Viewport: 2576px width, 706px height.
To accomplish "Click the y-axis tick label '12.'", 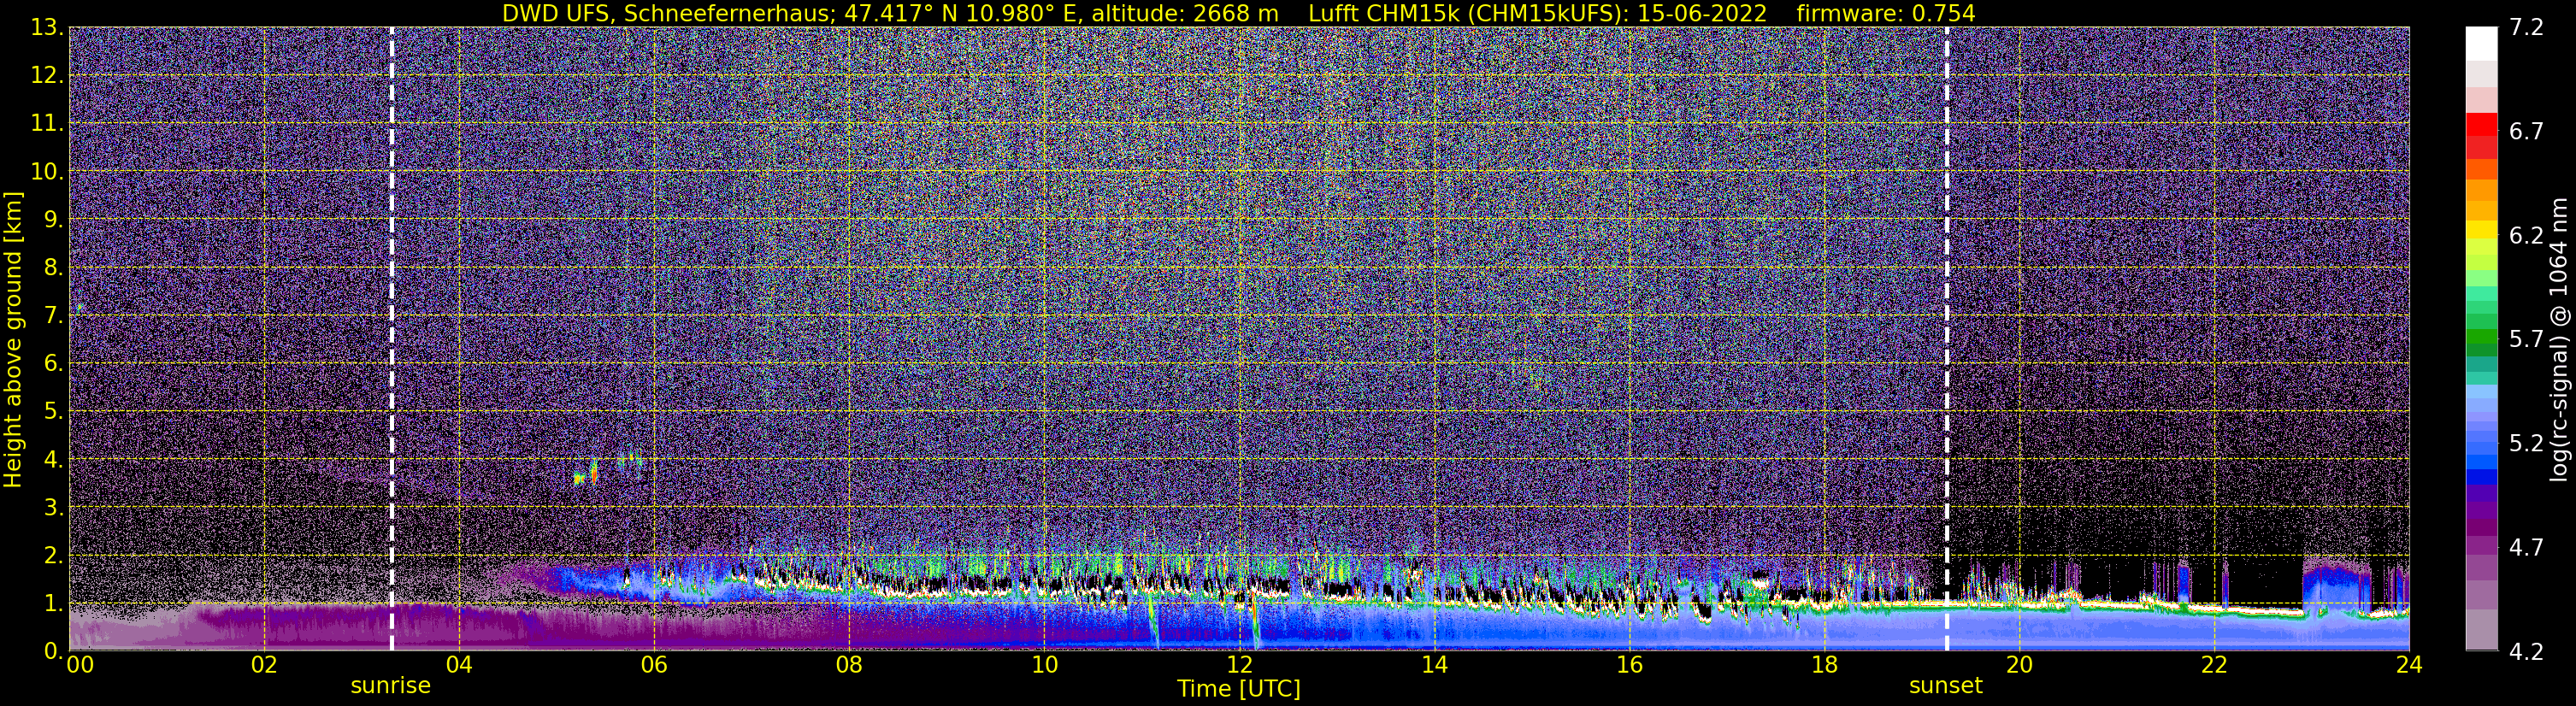I will coord(46,76).
